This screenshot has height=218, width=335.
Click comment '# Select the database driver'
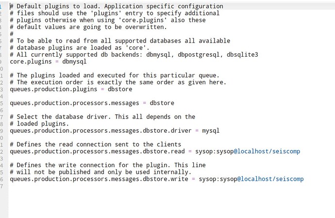click(58, 117)
